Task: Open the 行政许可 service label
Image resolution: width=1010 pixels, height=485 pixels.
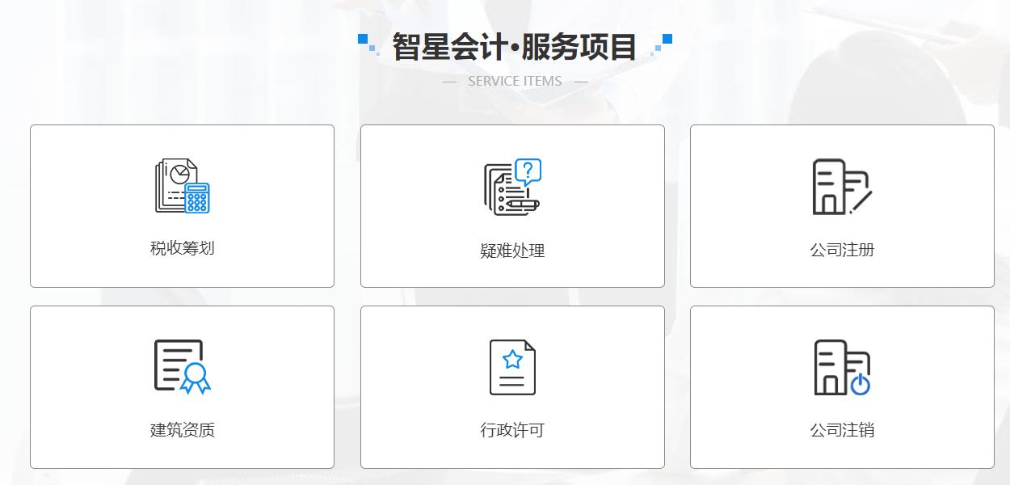Action: click(512, 430)
